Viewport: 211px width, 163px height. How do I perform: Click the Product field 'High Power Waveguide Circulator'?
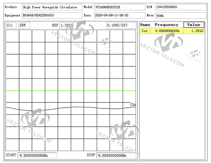pyautogui.click(x=52, y=7)
